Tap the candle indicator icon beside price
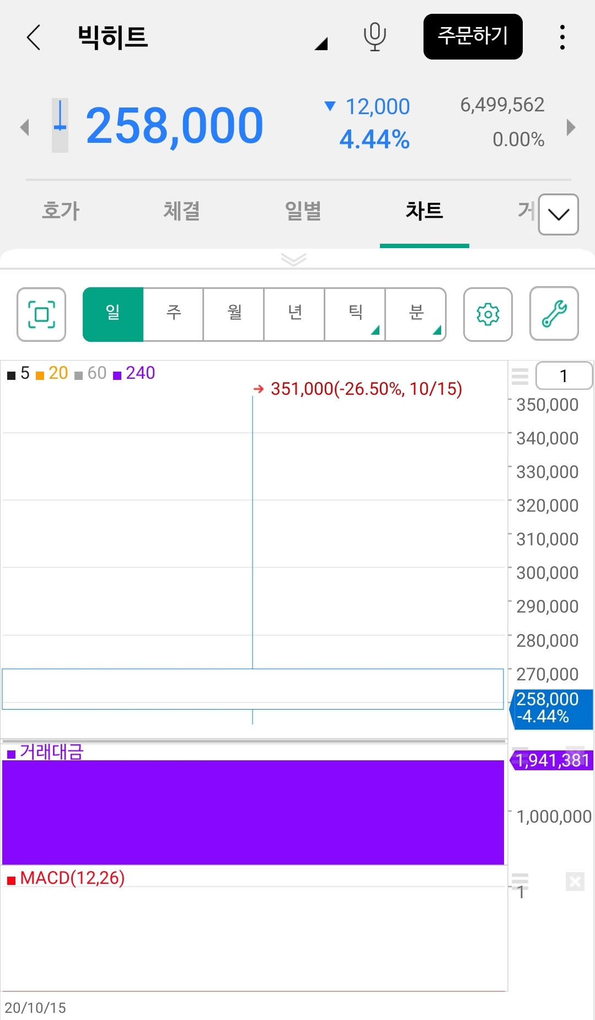 tap(60, 126)
